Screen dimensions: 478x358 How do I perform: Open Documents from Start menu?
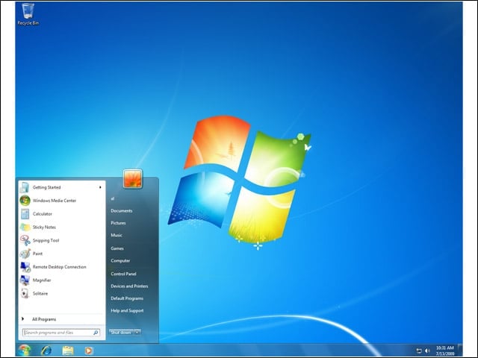(121, 210)
